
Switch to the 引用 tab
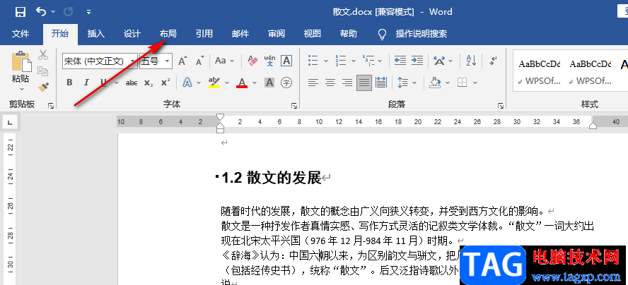point(204,34)
